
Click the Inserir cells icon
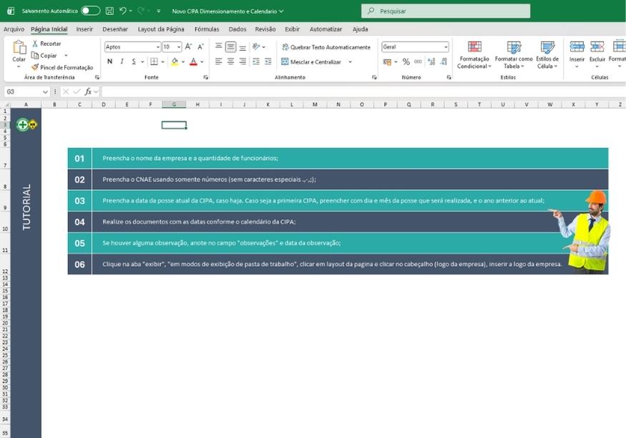pyautogui.click(x=577, y=47)
